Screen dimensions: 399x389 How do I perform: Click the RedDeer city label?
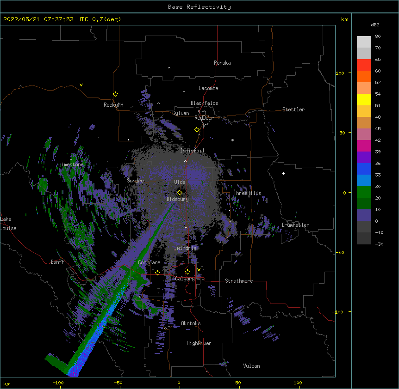pyautogui.click(x=204, y=118)
